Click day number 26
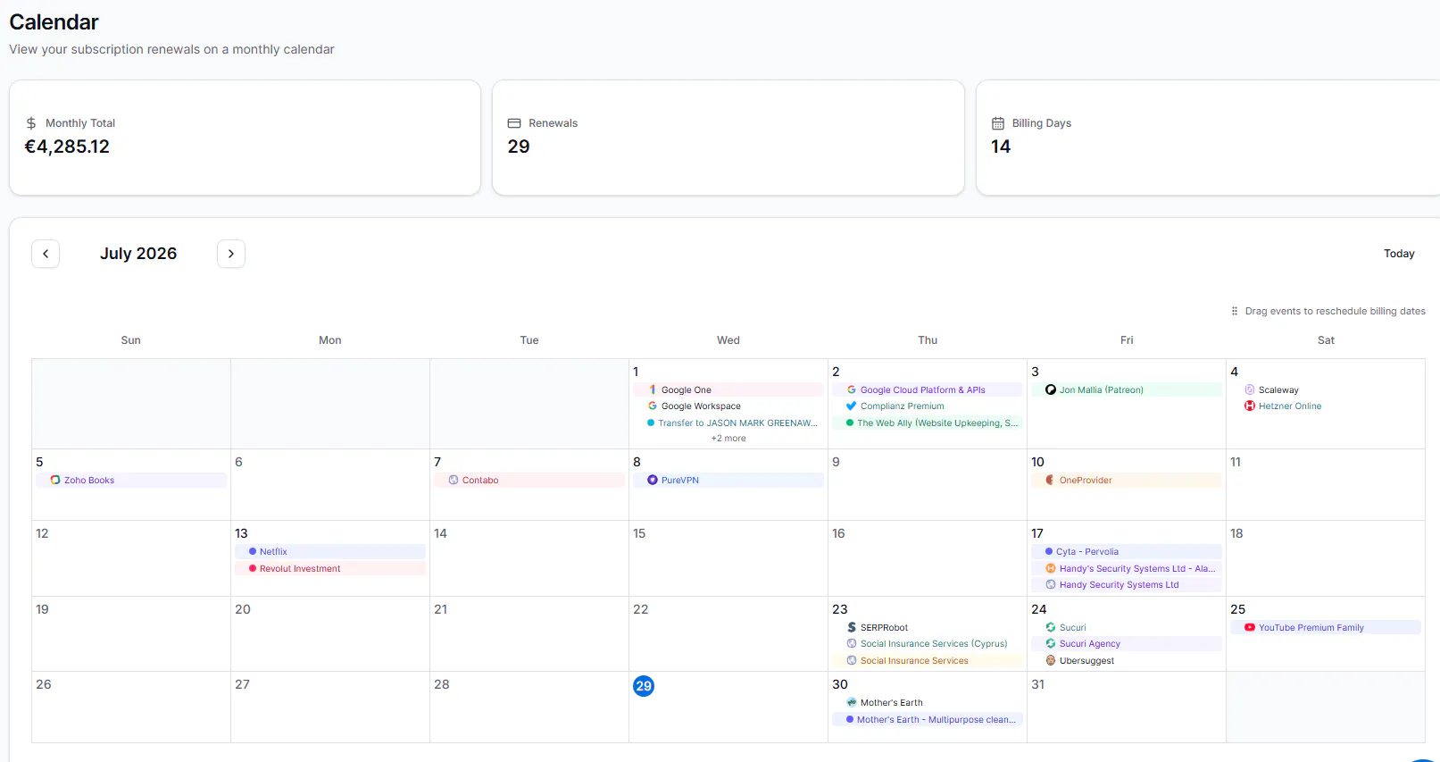1440x762 pixels. 44,684
